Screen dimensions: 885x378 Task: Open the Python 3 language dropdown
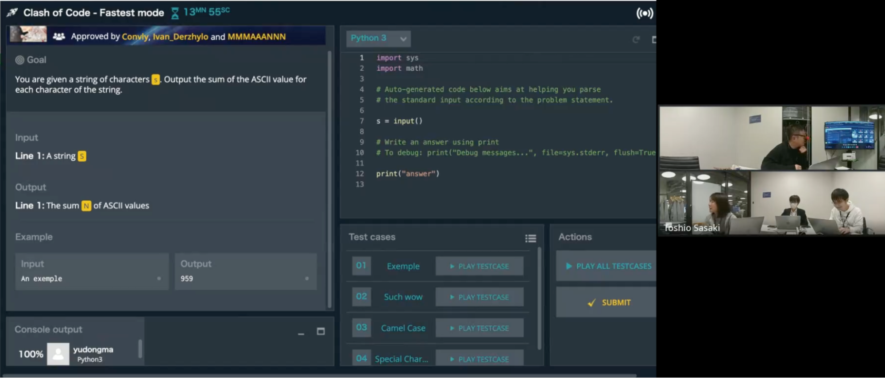[x=378, y=38]
